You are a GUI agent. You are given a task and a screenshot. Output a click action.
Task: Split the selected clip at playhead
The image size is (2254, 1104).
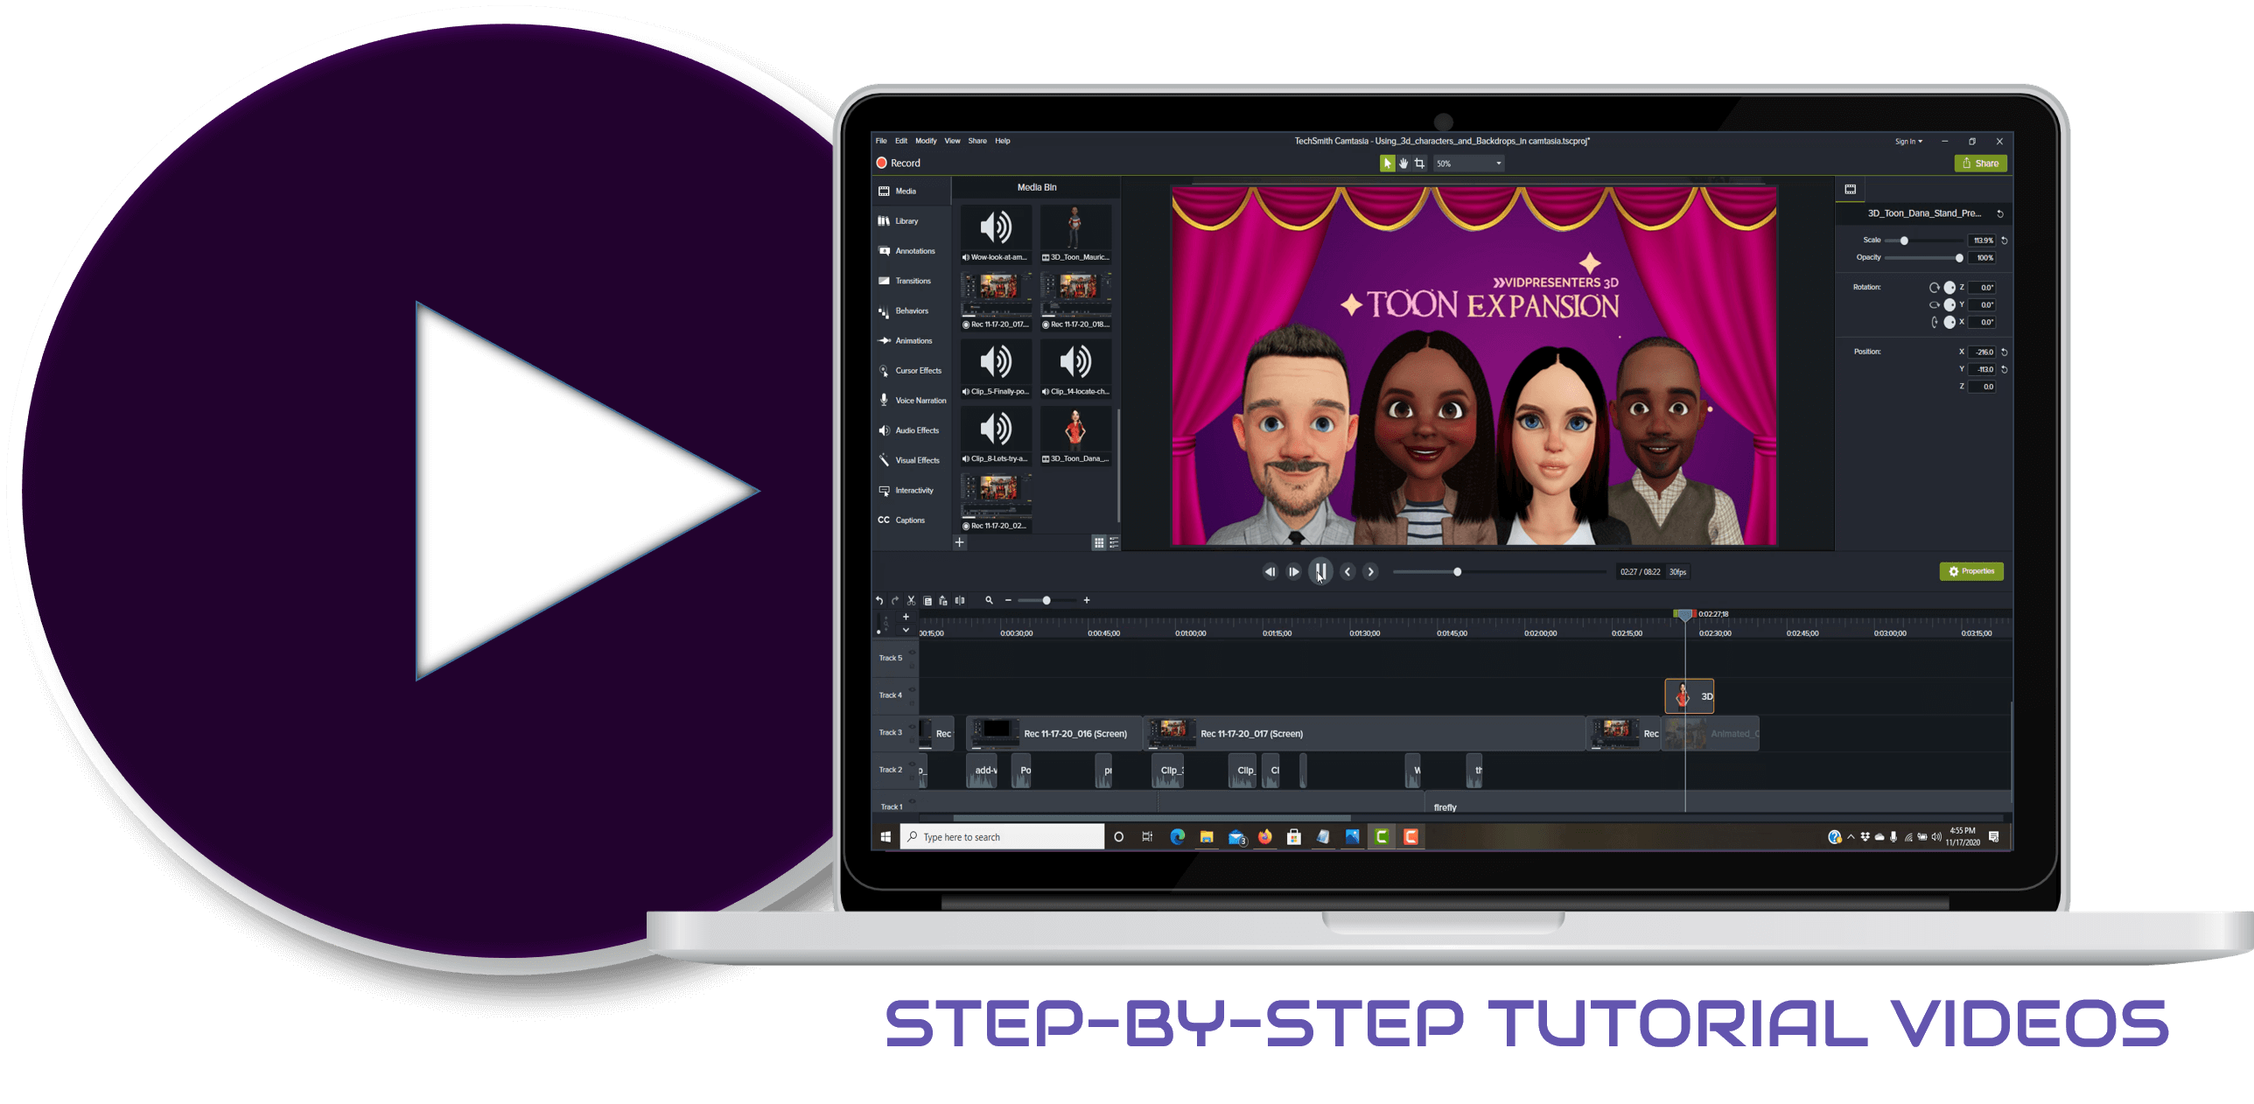pyautogui.click(x=960, y=600)
